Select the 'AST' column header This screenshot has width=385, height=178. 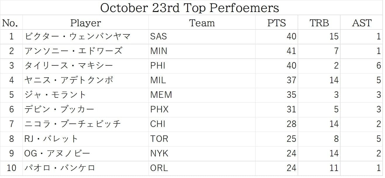point(362,23)
